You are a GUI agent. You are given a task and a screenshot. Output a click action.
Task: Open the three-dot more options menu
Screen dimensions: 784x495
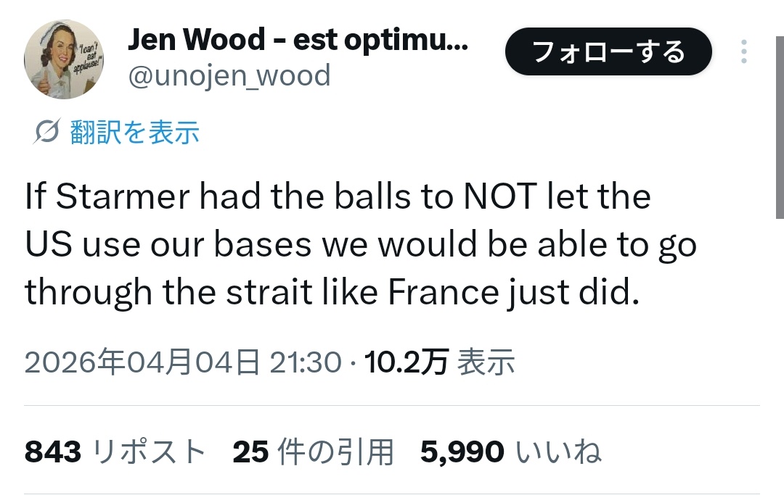743,51
